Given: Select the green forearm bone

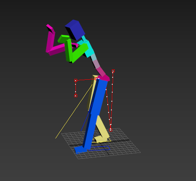Looking at the screenshot, I should pyautogui.click(x=68, y=50).
